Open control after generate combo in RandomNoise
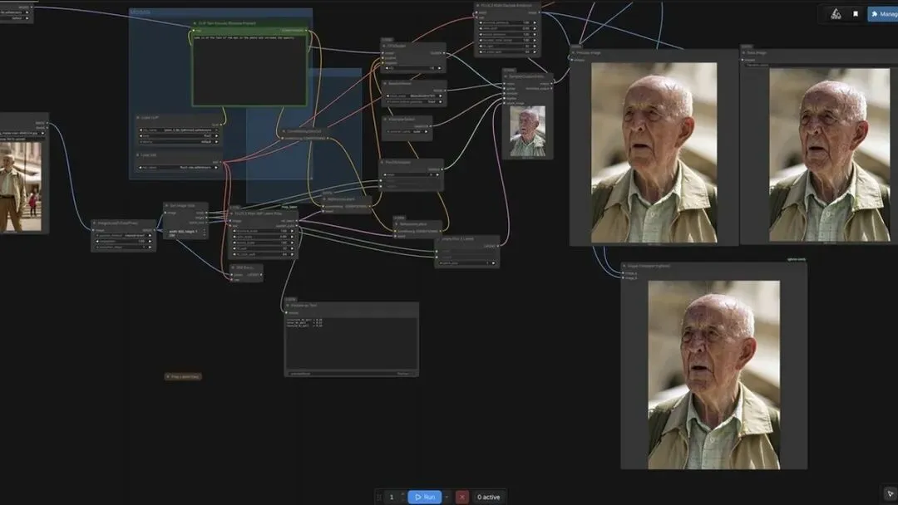This screenshot has height=505, width=898. tap(414, 102)
